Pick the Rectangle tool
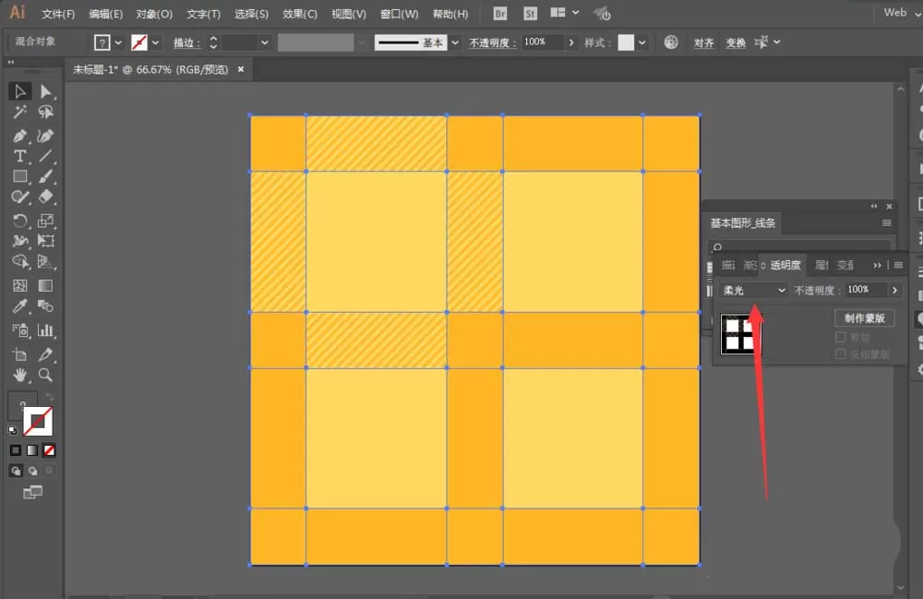 (x=19, y=176)
